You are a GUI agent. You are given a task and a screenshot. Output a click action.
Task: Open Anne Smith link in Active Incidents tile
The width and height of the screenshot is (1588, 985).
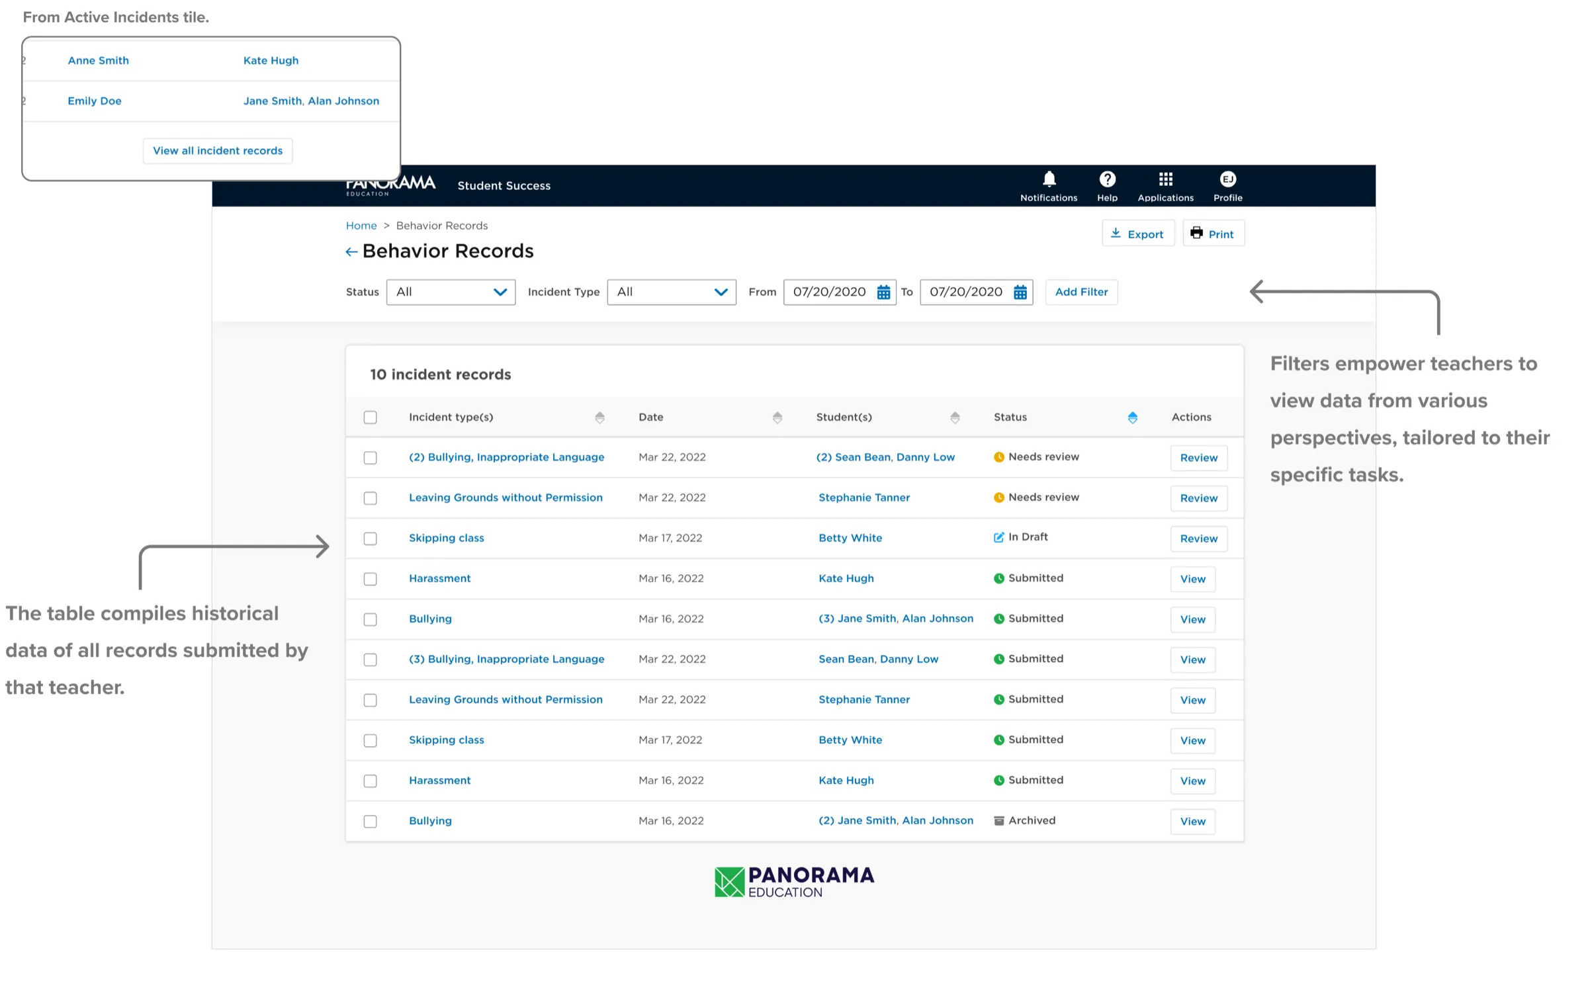pyautogui.click(x=98, y=60)
